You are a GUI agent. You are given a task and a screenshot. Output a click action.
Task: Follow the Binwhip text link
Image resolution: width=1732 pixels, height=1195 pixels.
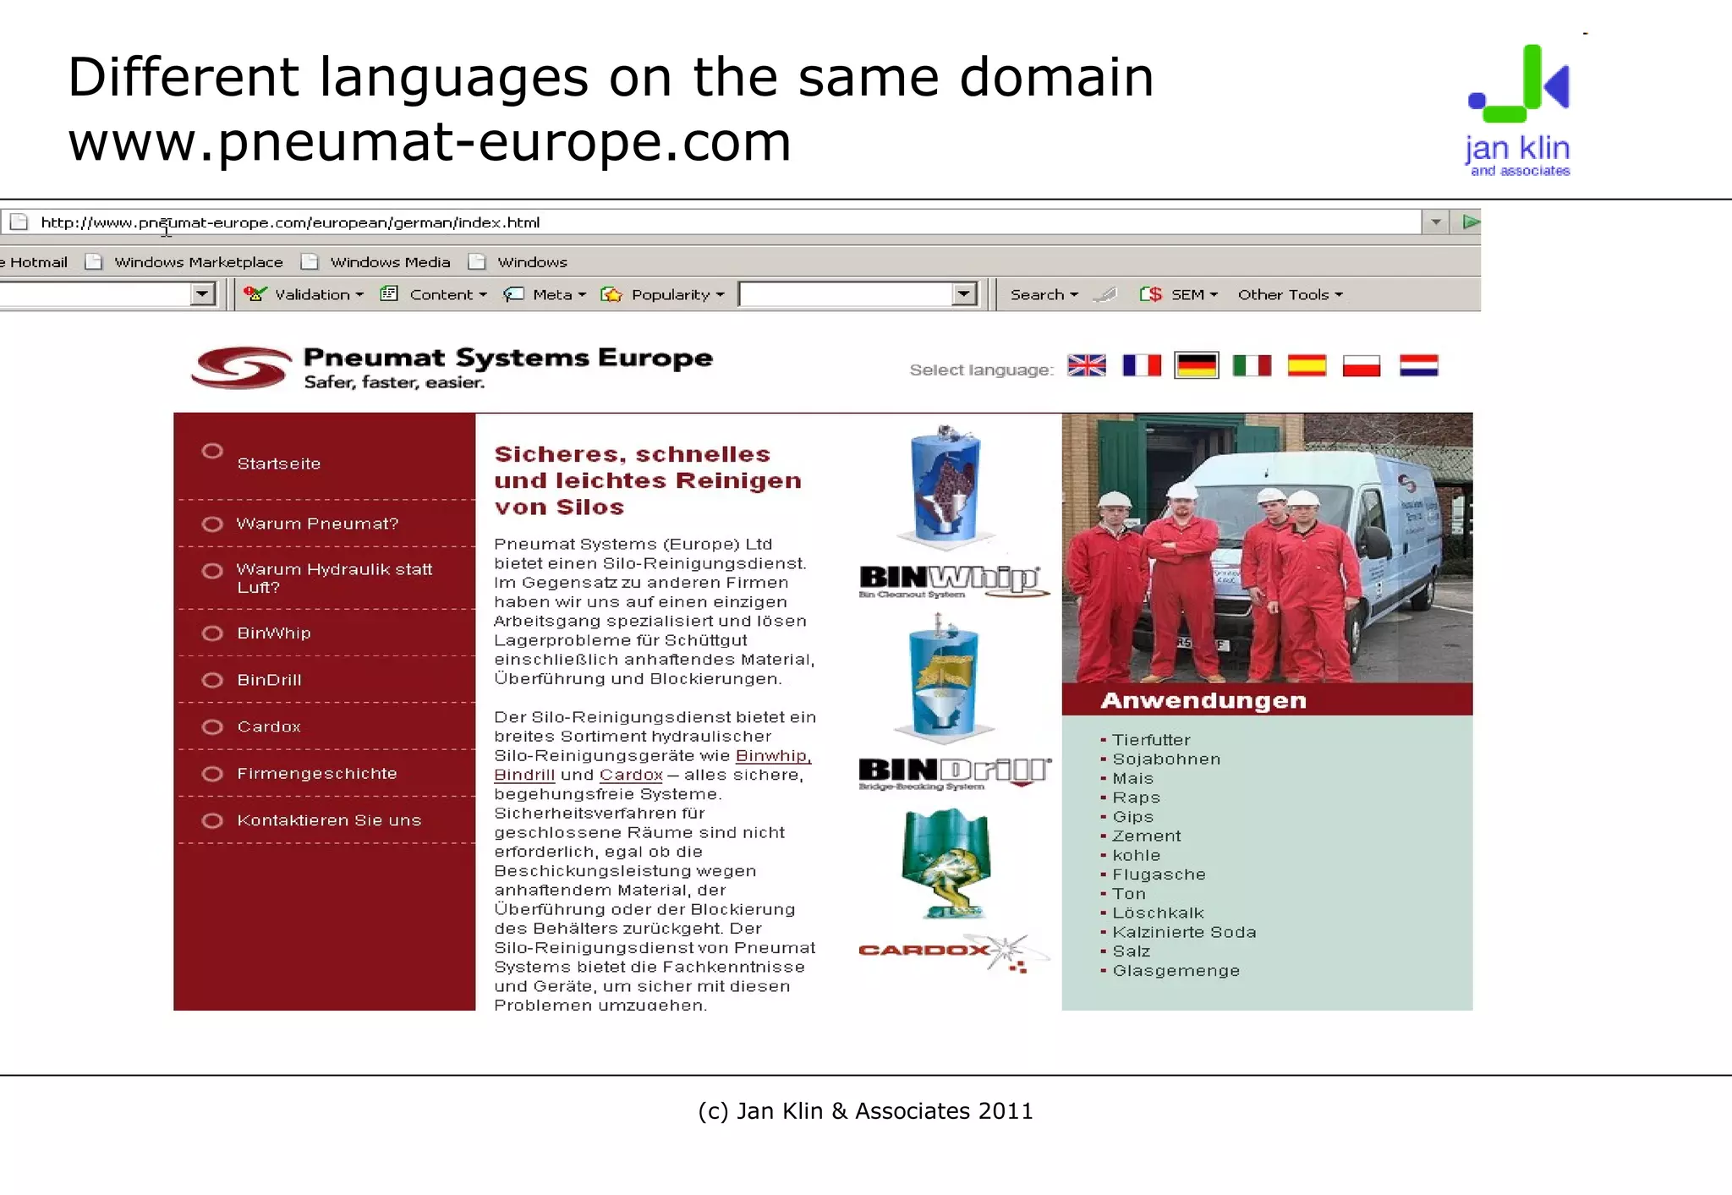point(773,755)
